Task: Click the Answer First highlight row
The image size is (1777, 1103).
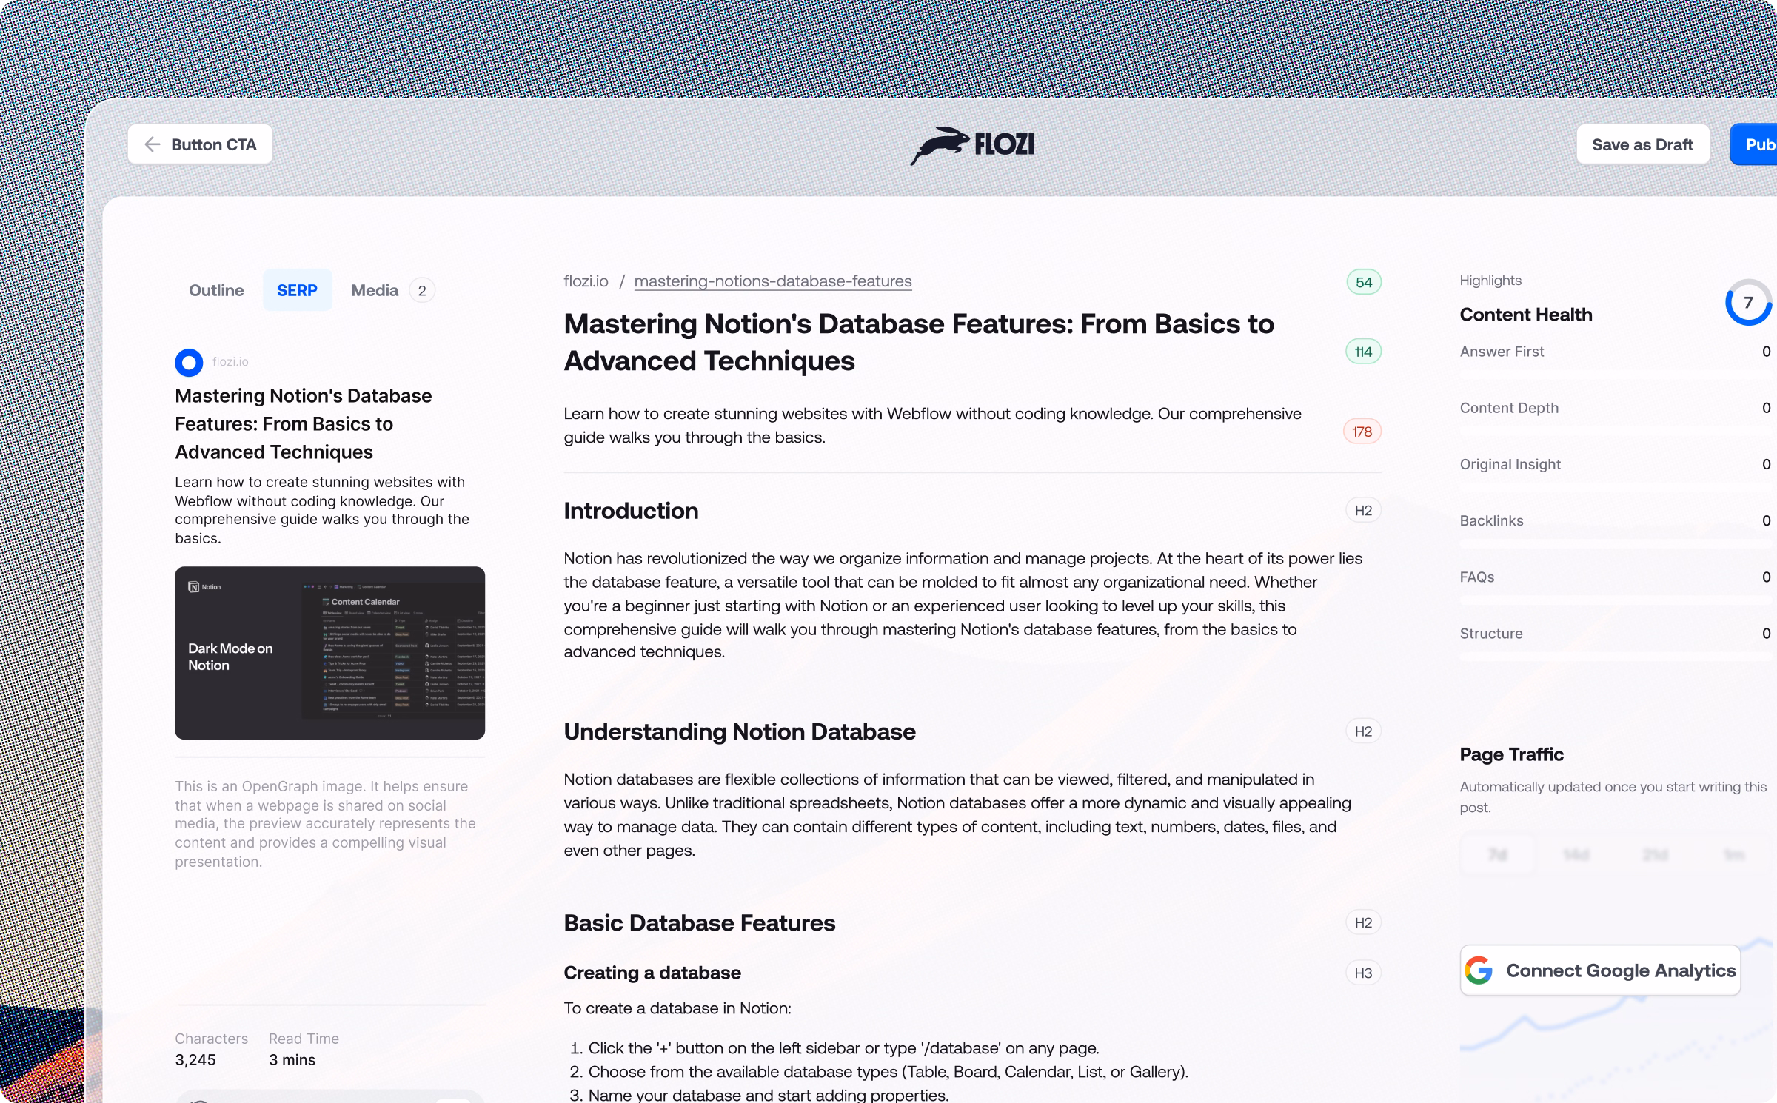Action: 1502,352
